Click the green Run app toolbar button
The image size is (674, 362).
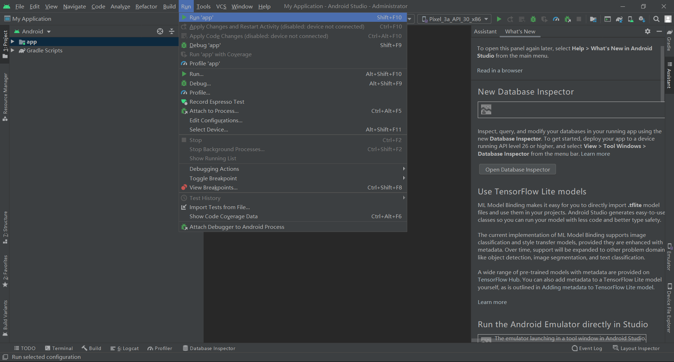point(499,19)
